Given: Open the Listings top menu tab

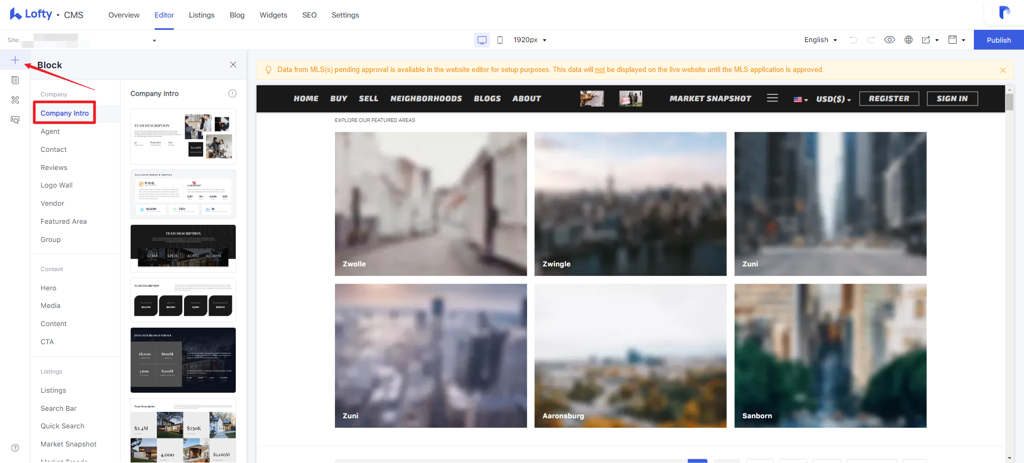Looking at the screenshot, I should [x=202, y=15].
